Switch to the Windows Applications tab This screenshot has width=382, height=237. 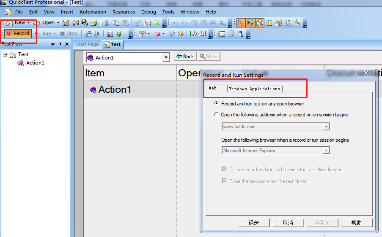[255, 89]
